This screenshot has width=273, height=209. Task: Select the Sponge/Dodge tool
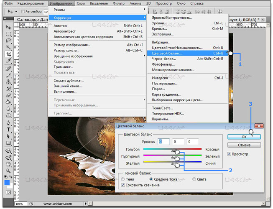pos(8,115)
